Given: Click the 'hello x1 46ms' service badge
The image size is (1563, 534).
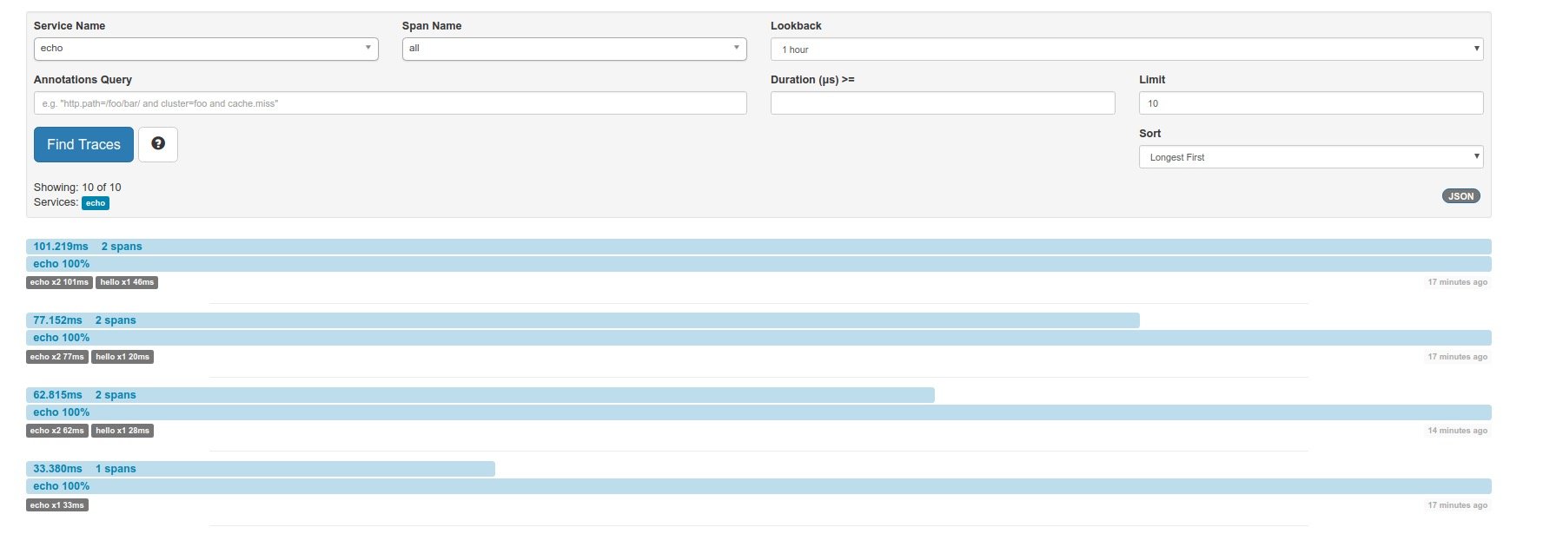Looking at the screenshot, I should (127, 282).
